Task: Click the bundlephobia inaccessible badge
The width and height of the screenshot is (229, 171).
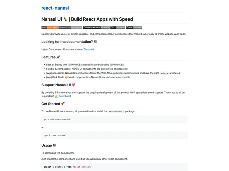Action: pos(70,27)
